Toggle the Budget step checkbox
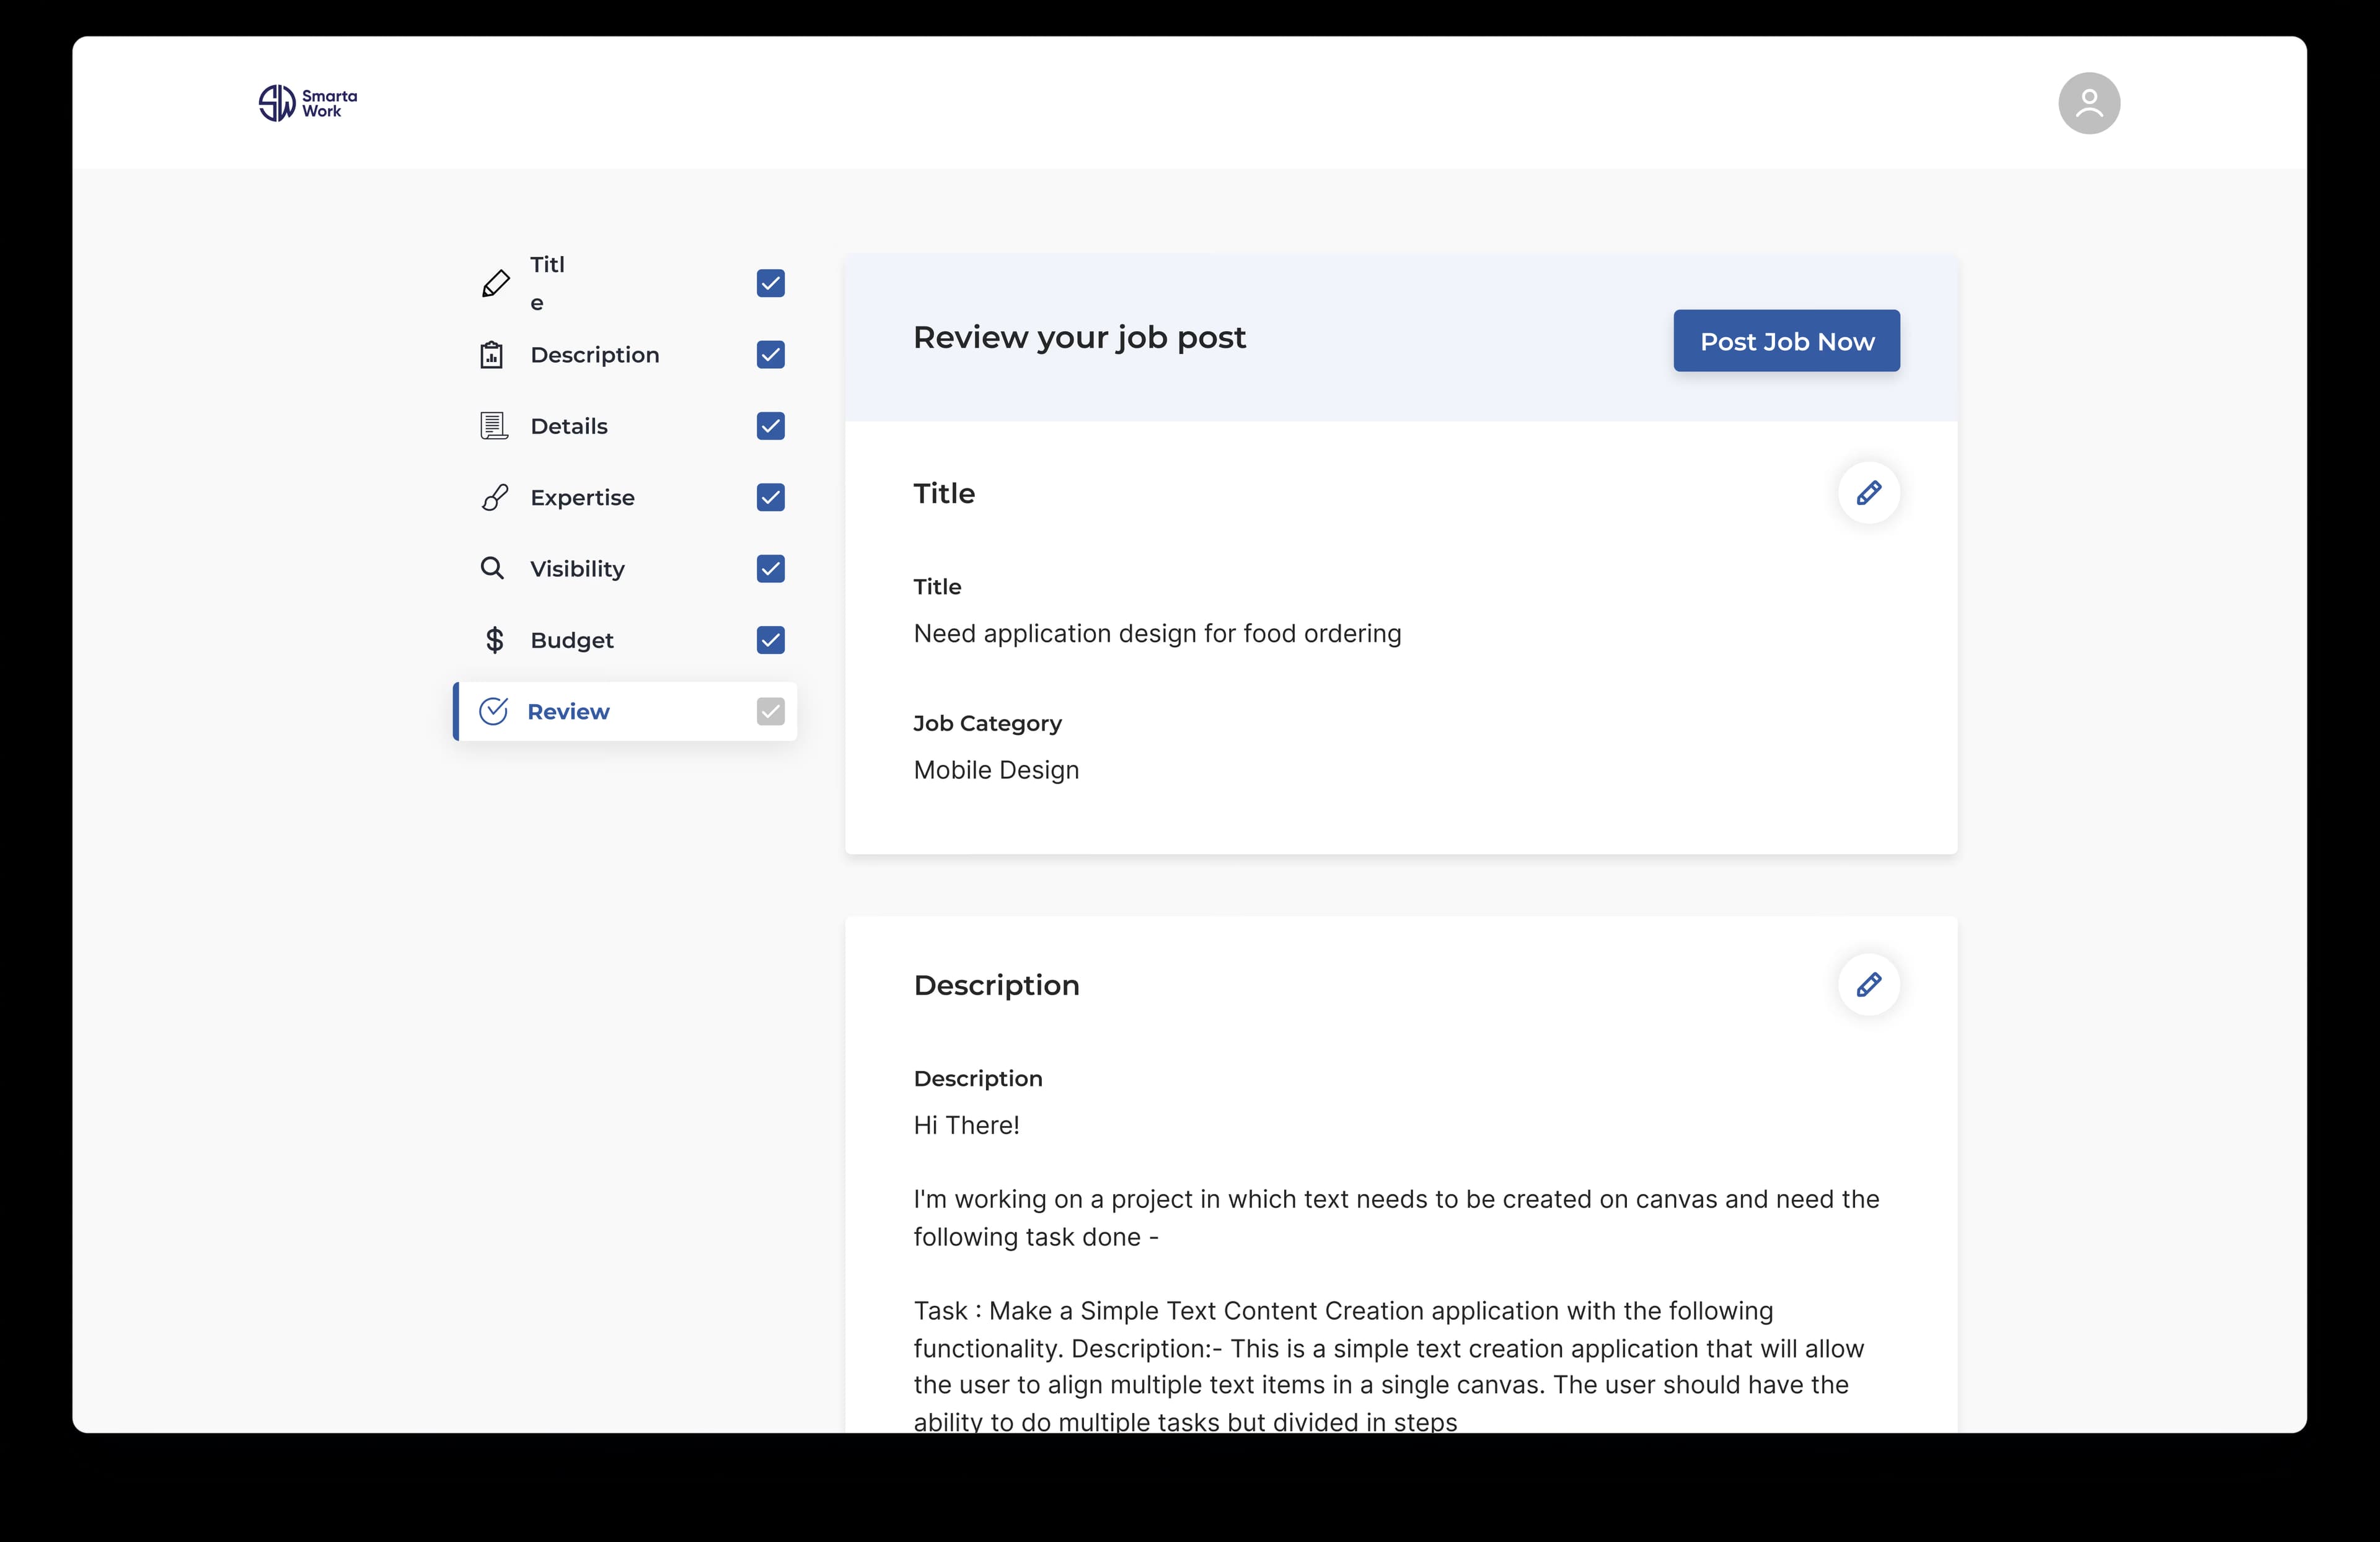 pyautogui.click(x=770, y=640)
